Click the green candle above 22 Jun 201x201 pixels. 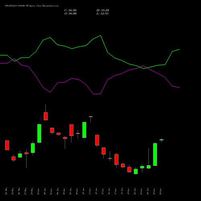[136, 172]
